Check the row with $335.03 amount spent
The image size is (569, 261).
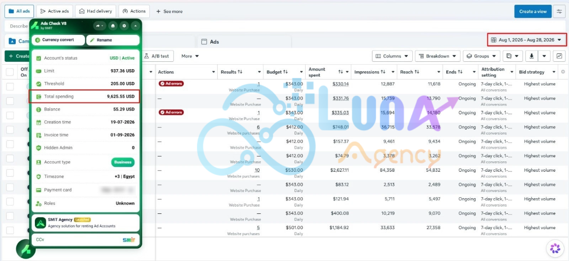(x=10, y=115)
